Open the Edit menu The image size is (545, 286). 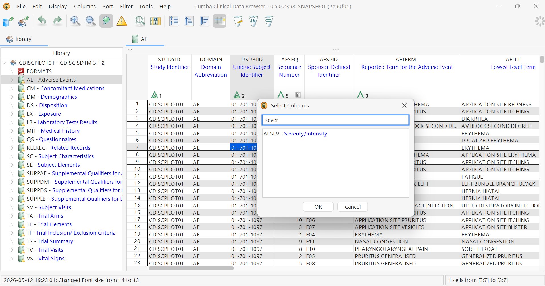coord(37,6)
